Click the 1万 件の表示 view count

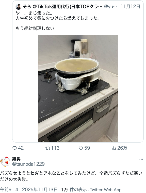(x=74, y=189)
